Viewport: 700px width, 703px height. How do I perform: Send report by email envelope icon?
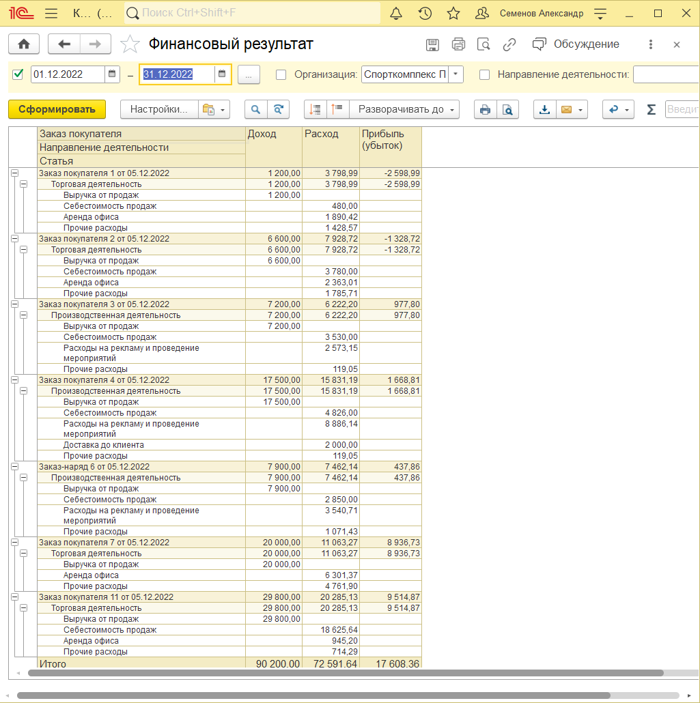click(567, 109)
